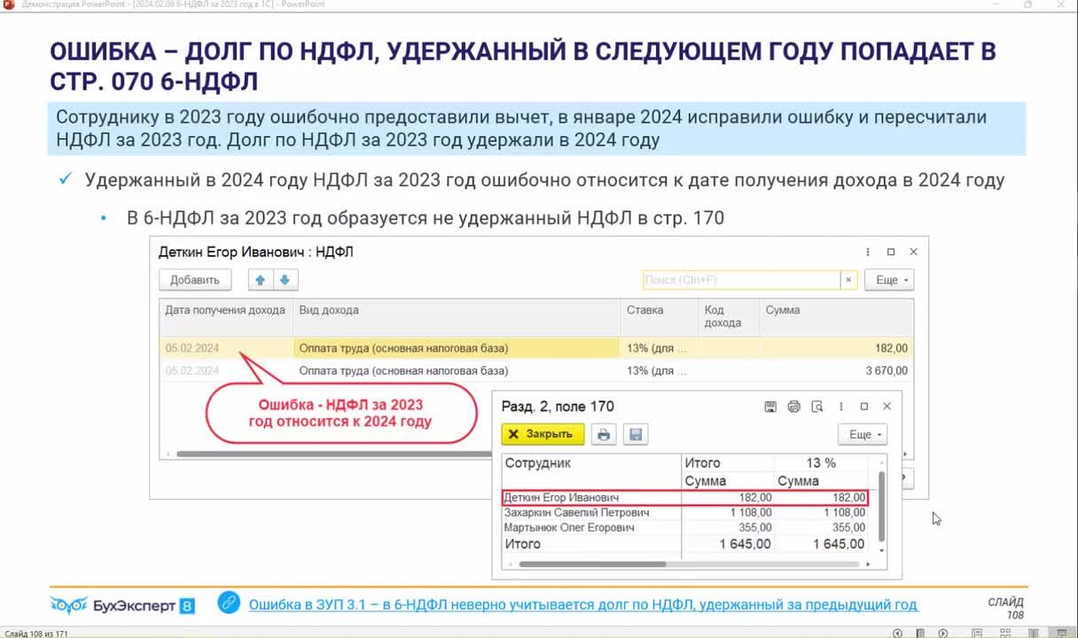Click the move up arrow icon
Image resolution: width=1078 pixels, height=638 pixels.
coord(261,280)
